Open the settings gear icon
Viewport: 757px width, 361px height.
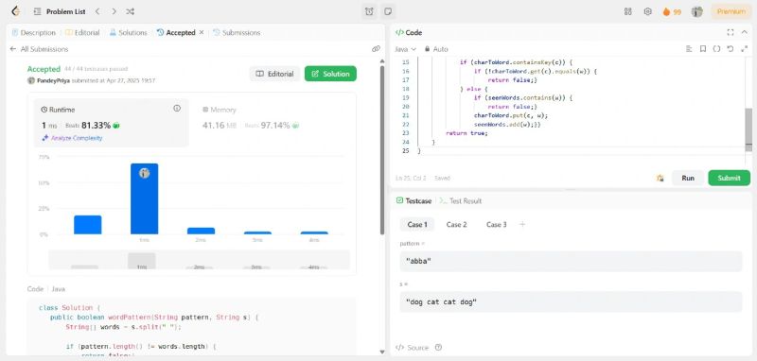click(648, 11)
